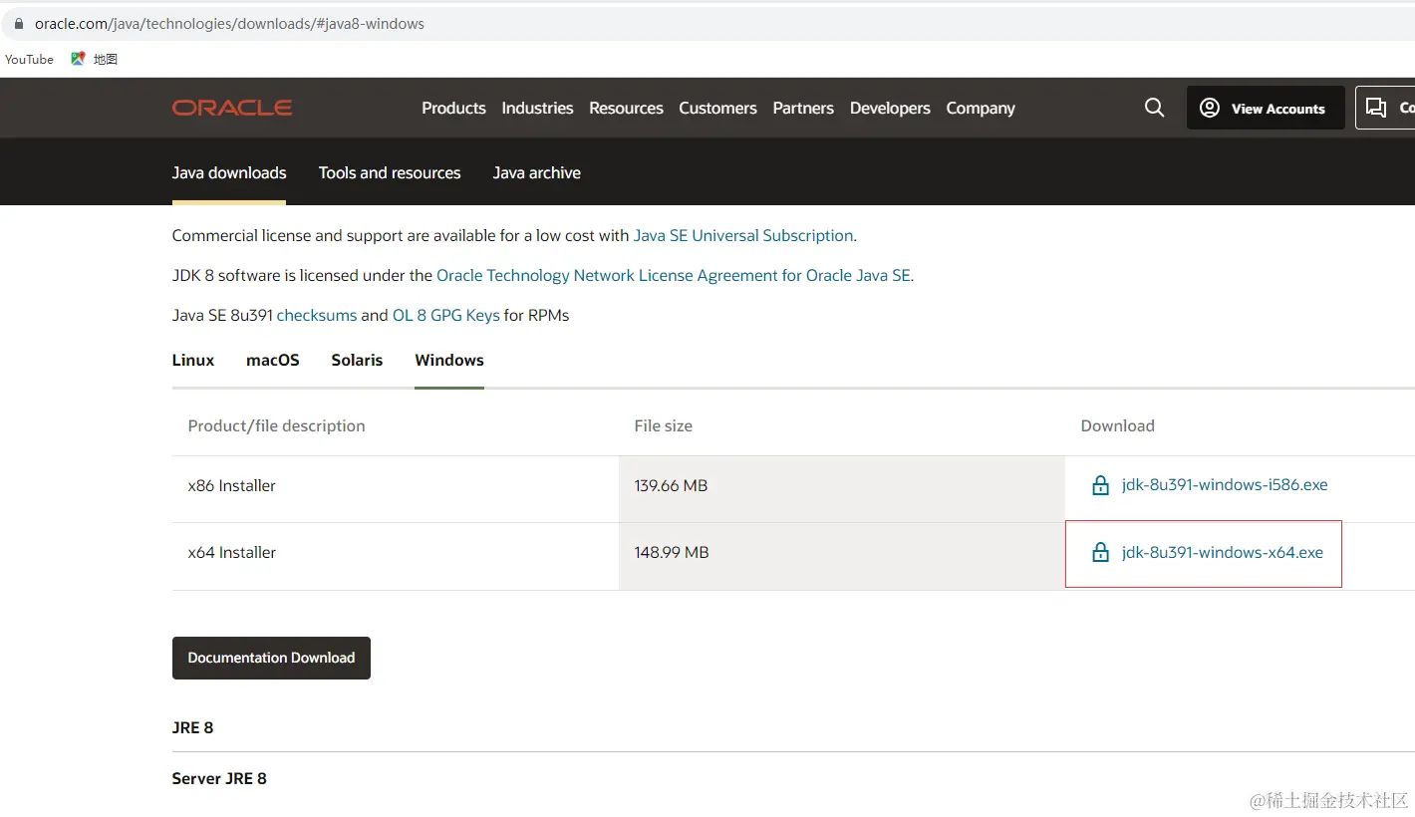The width and height of the screenshot is (1415, 817).
Task: Click the padlock icon in the address bar
Action: pyautogui.click(x=18, y=24)
